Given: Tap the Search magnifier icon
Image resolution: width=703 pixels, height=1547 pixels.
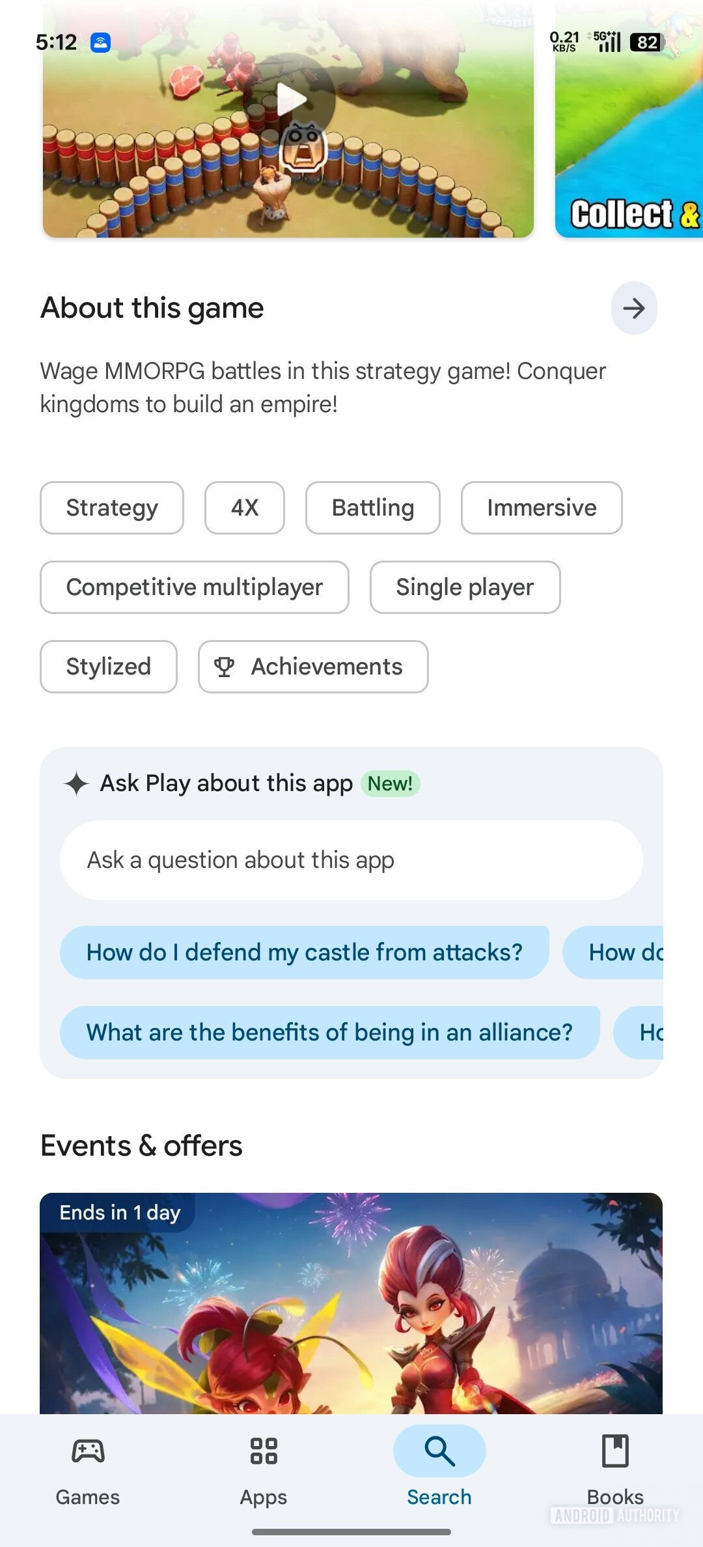Looking at the screenshot, I should click(439, 1451).
